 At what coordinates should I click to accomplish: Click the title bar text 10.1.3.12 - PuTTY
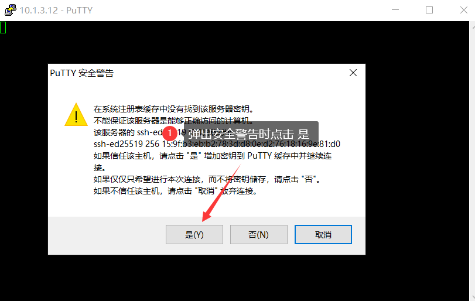[x=56, y=11]
